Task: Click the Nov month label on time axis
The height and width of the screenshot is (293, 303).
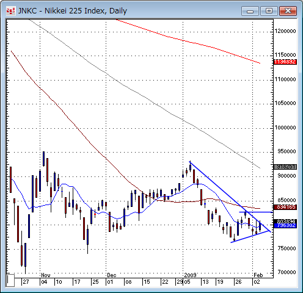Action: click(46, 275)
